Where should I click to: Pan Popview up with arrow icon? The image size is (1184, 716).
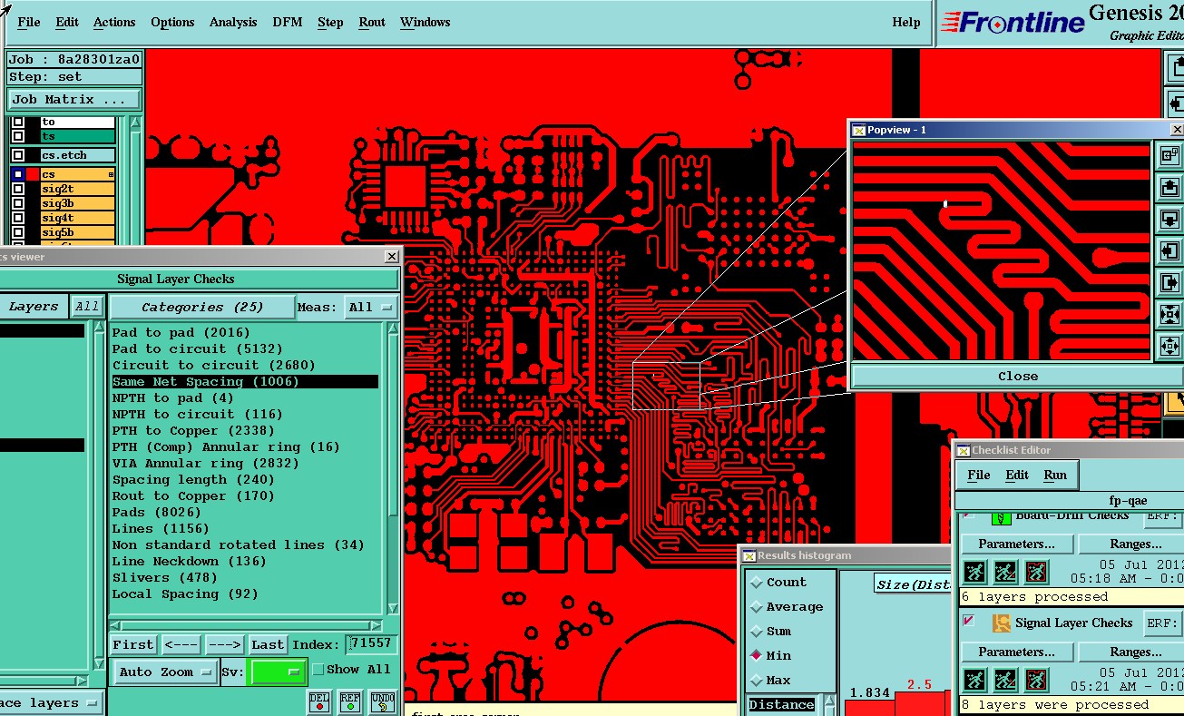[x=1169, y=187]
